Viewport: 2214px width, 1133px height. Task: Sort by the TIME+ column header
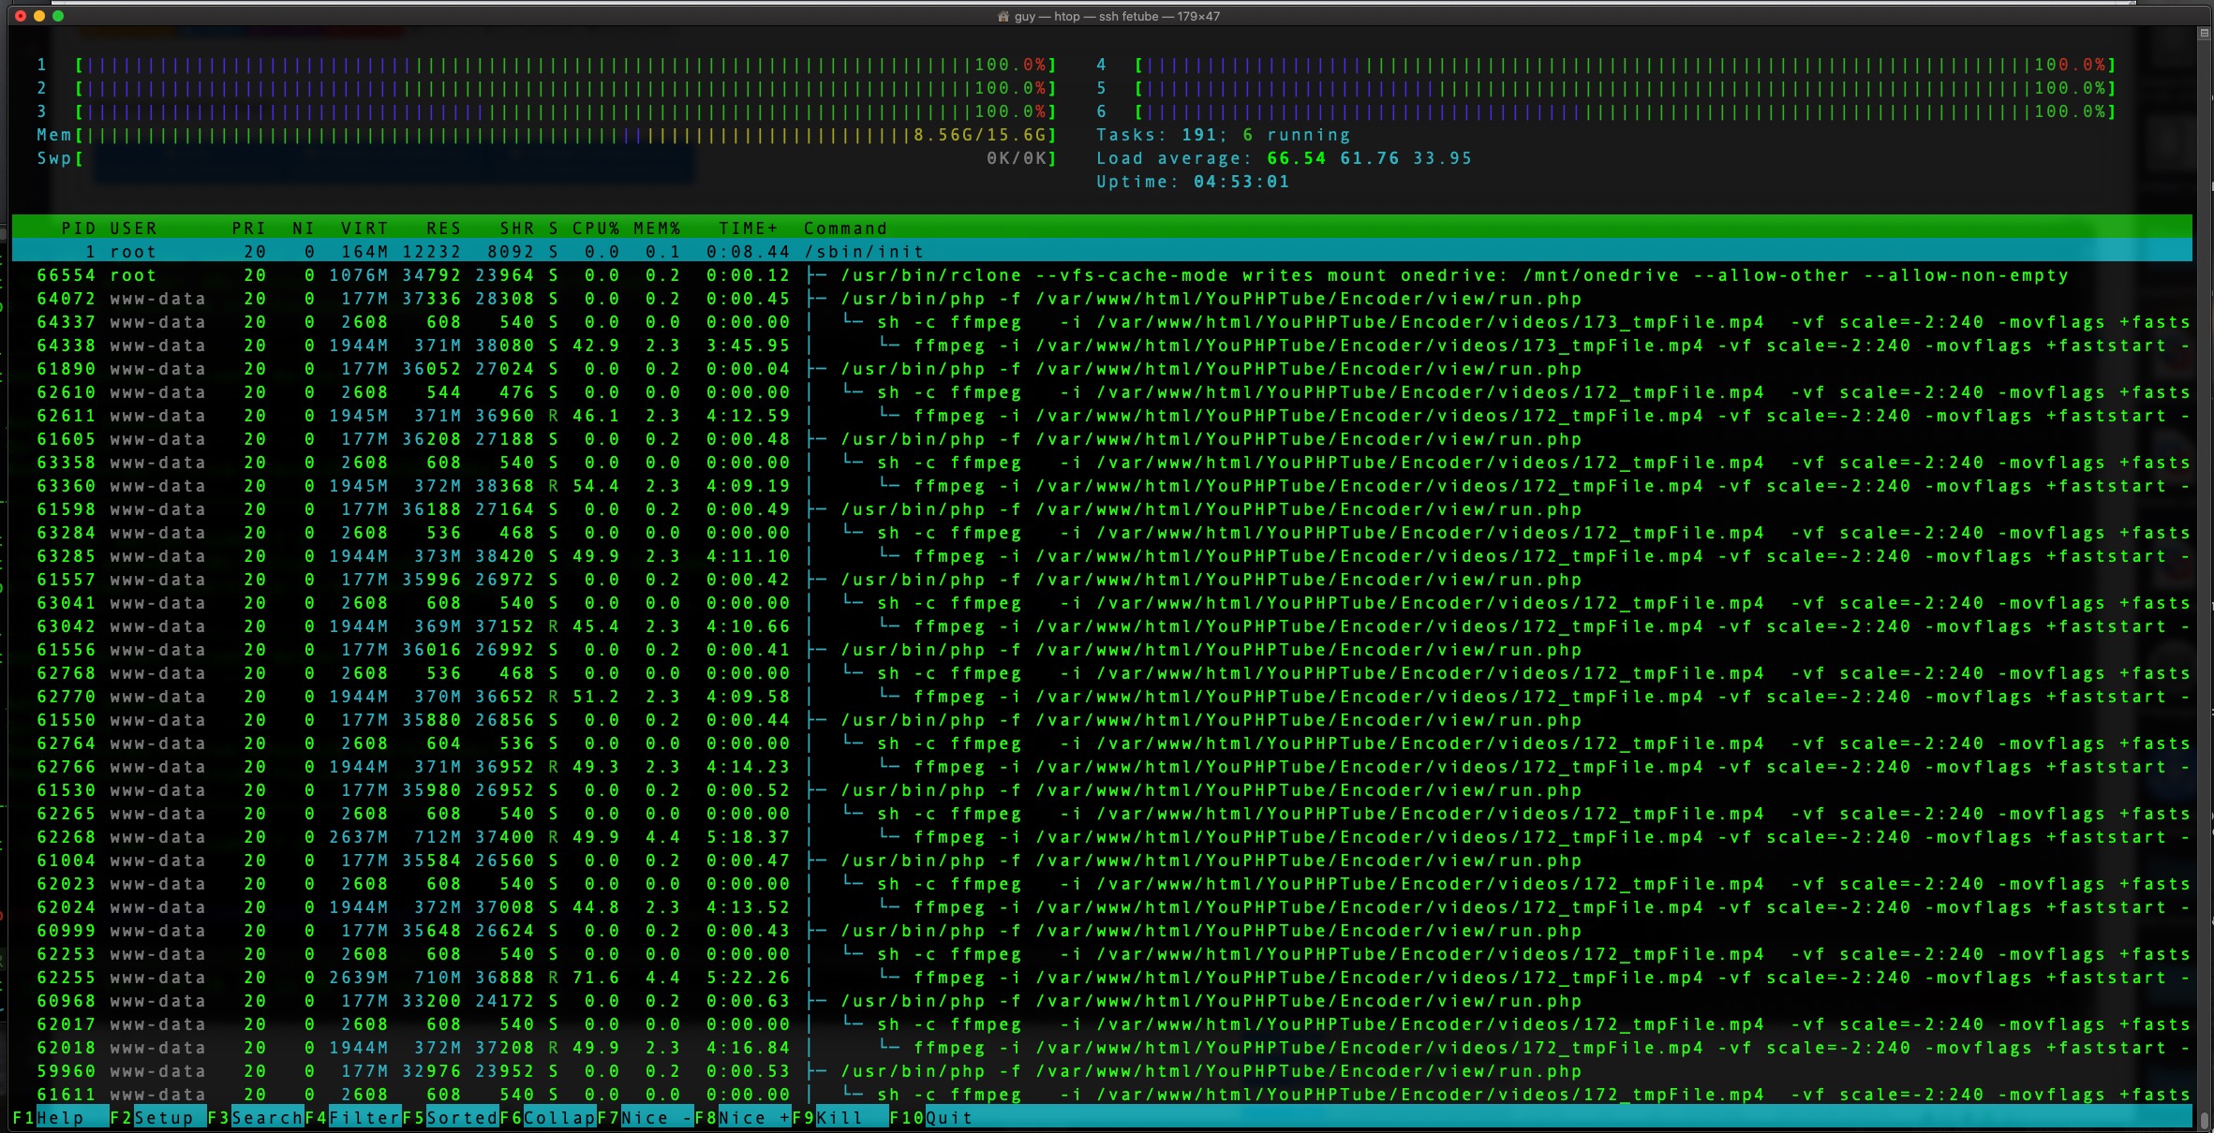pyautogui.click(x=748, y=228)
